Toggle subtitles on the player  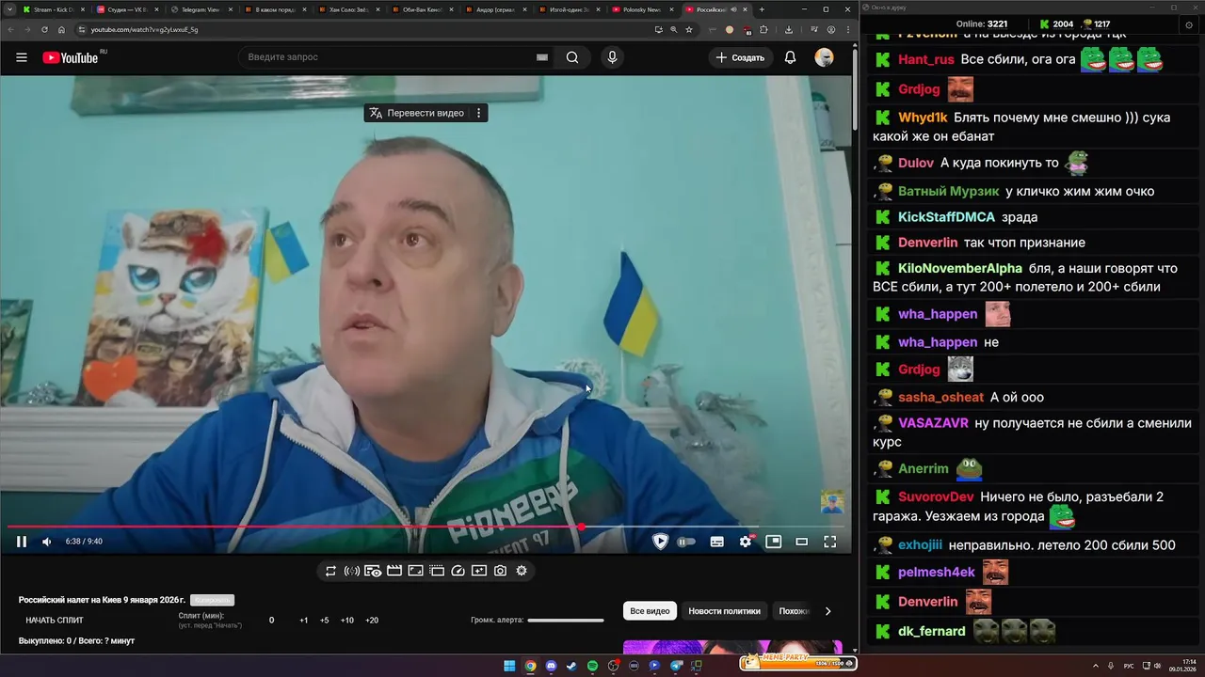(716, 542)
